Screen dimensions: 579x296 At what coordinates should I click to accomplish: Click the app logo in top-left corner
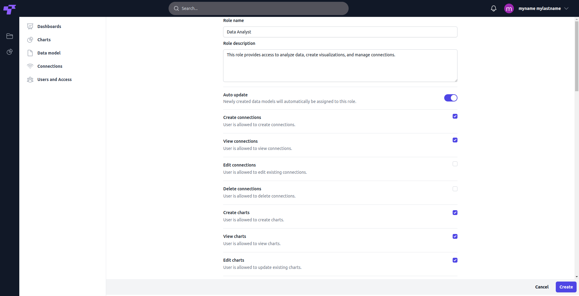point(9,9)
